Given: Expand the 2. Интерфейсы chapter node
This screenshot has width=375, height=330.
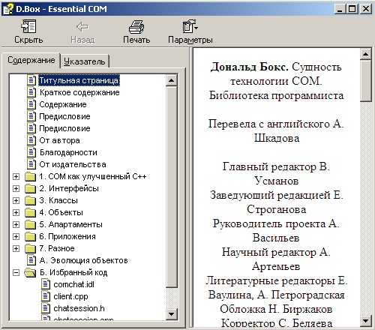Looking at the screenshot, I should click(16, 188).
